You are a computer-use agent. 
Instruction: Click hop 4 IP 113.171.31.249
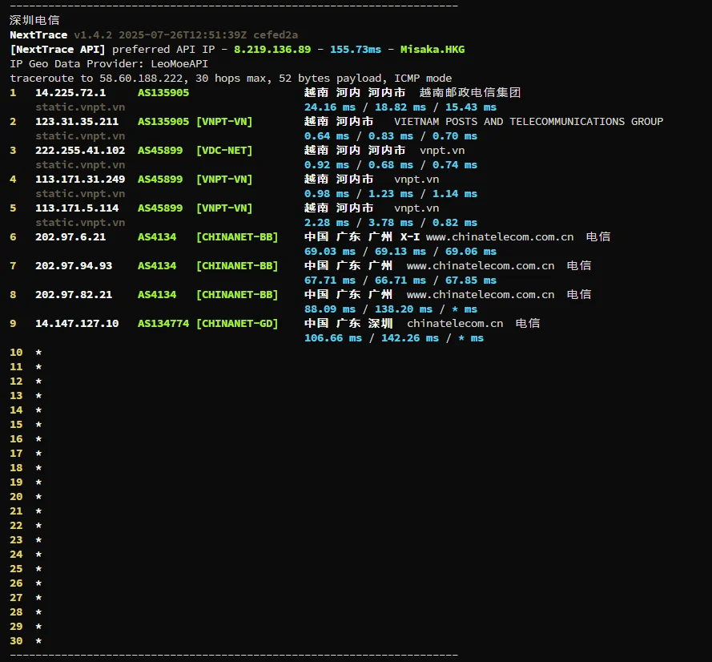[x=80, y=180]
